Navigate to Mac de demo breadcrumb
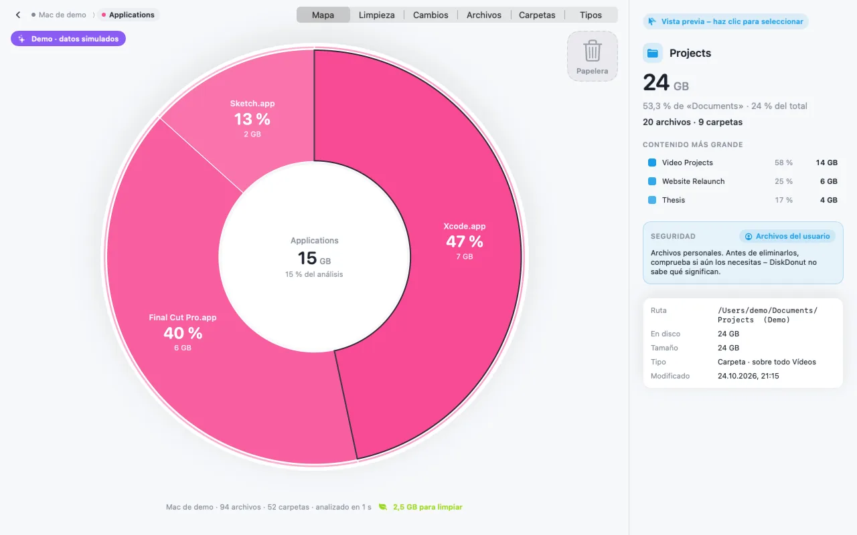Viewport: 857px width, 535px height. (x=59, y=15)
